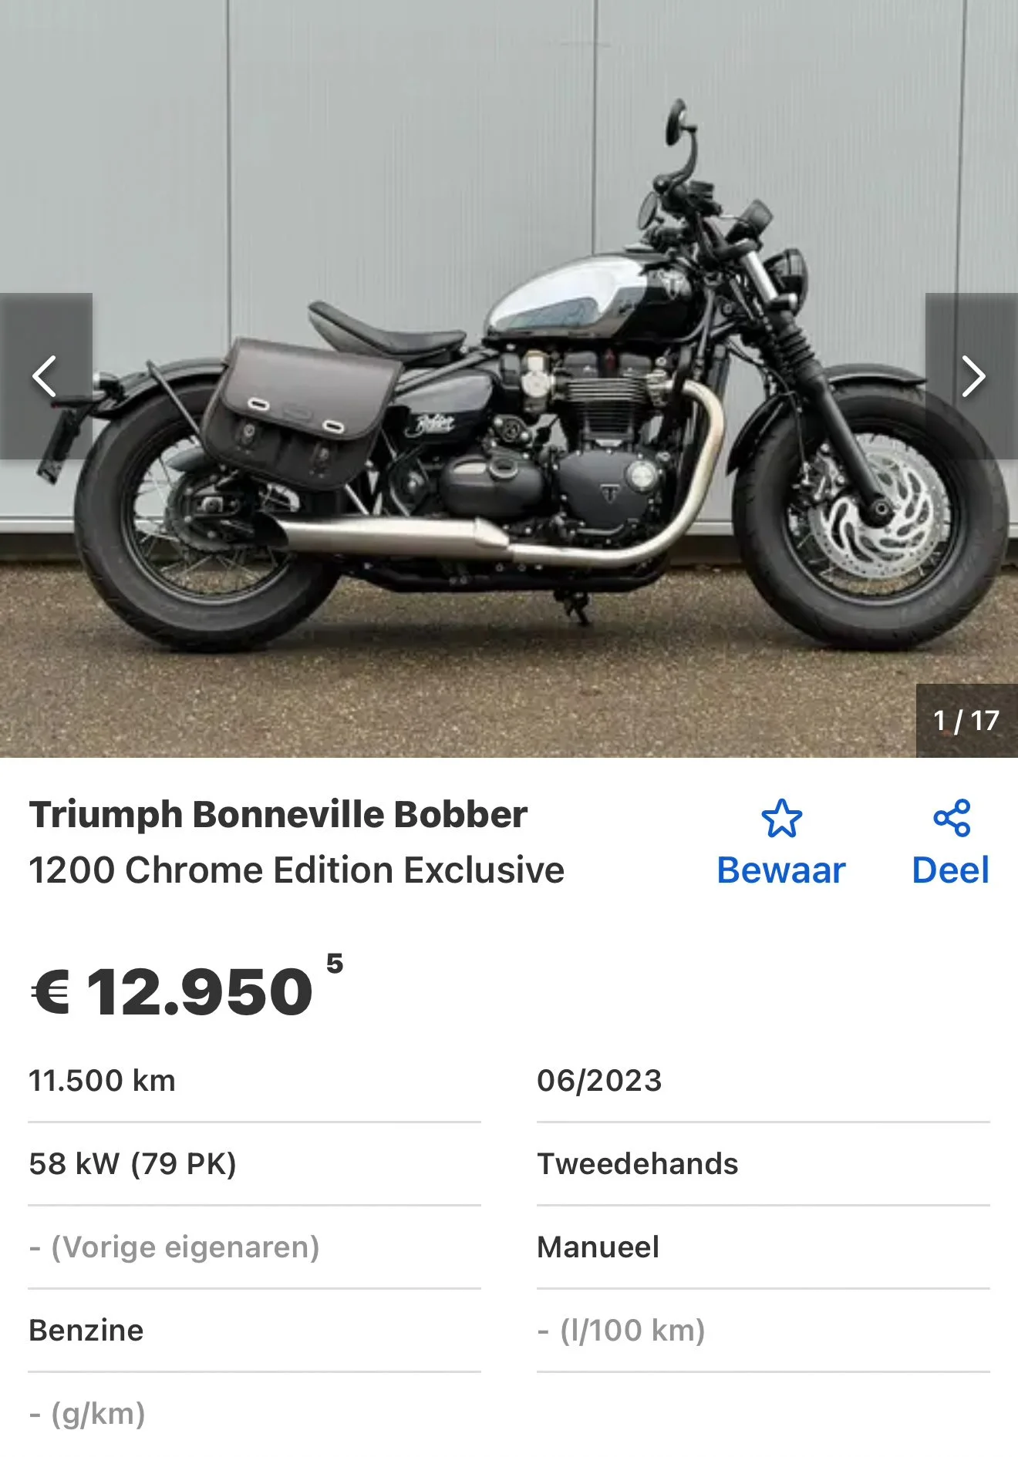The width and height of the screenshot is (1018, 1457).
Task: Click the Benzine fuel type entry
Action: coord(254,1331)
